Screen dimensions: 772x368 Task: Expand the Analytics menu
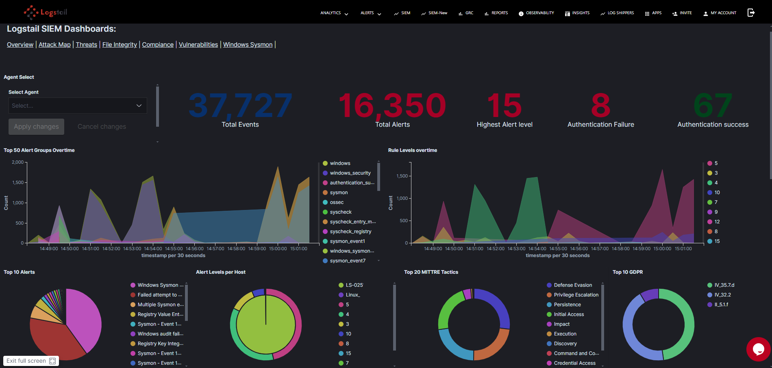coord(334,13)
